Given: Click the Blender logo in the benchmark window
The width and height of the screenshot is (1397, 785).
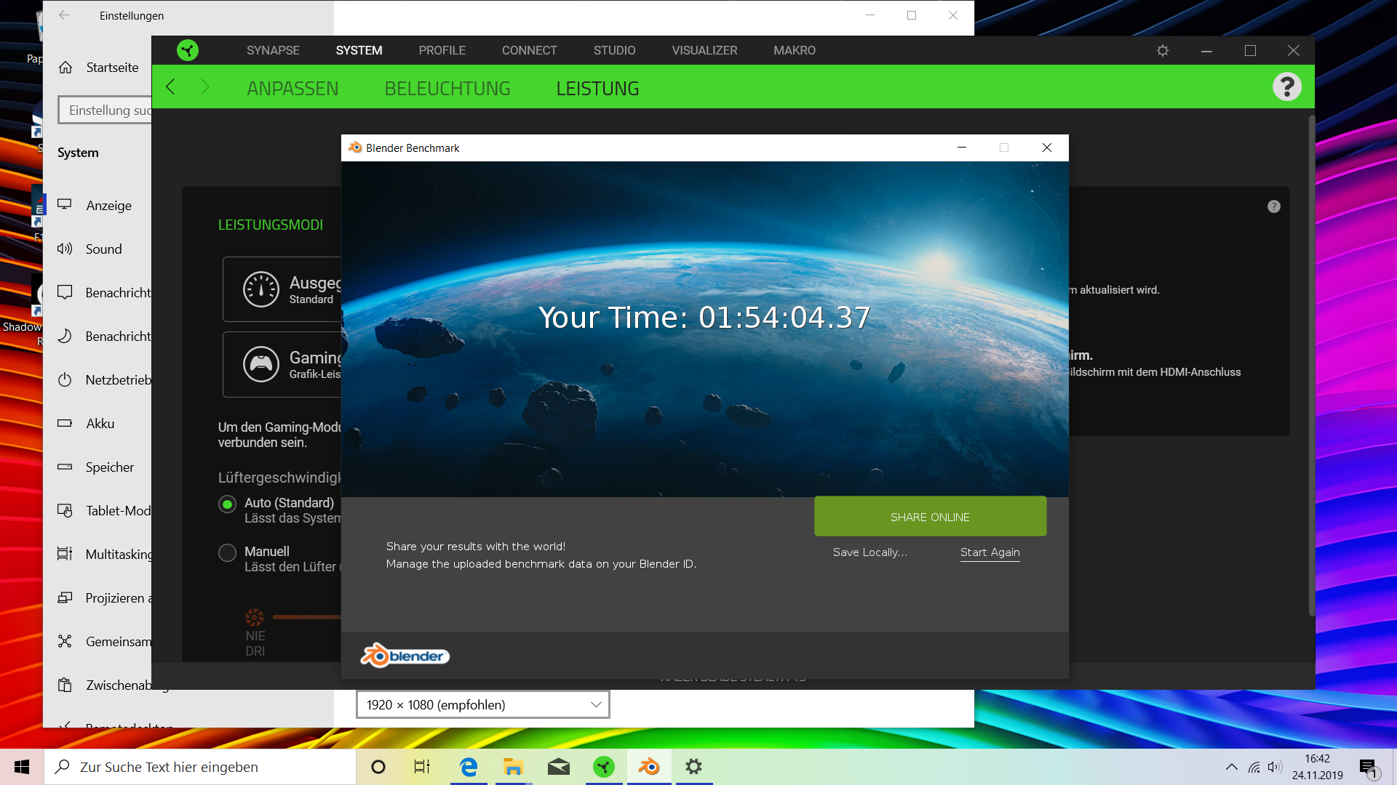Looking at the screenshot, I should tap(405, 654).
